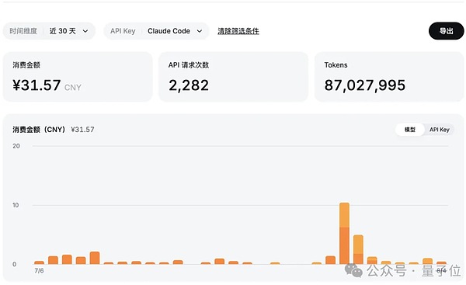This screenshot has width=466, height=285.
Task: Select the Tokens 87,027,995 card
Action: (x=389, y=77)
